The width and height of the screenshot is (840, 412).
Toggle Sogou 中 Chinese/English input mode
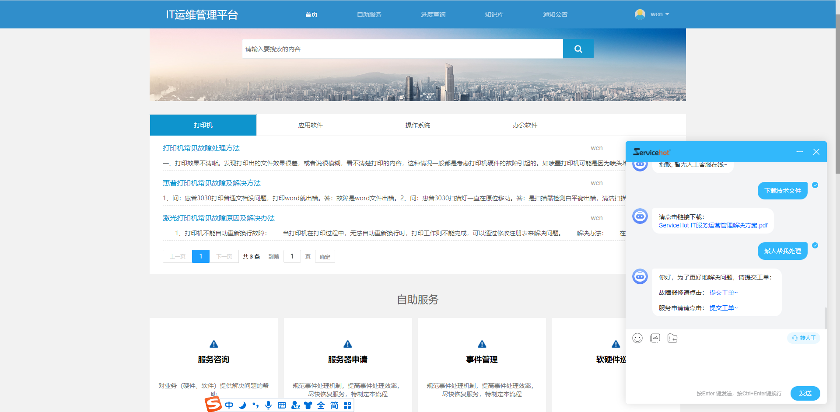coord(229,405)
